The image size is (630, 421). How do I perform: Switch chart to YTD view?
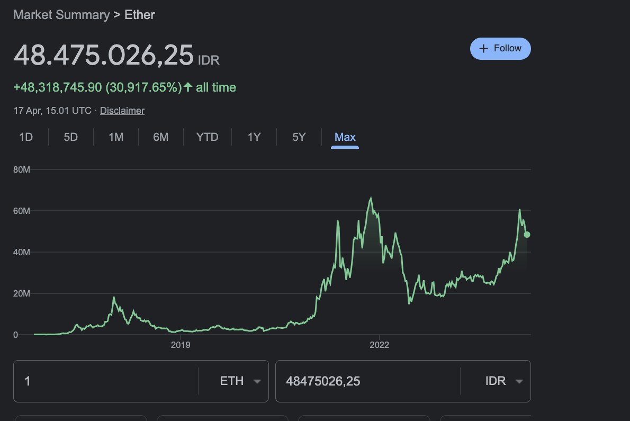(208, 137)
